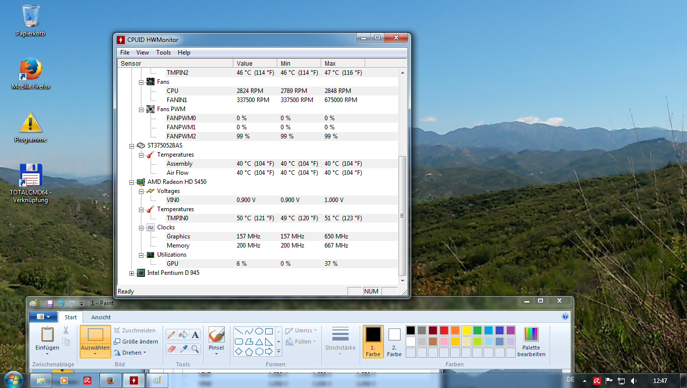
Task: Select the Eraser tool in Paint
Action: 171,349
